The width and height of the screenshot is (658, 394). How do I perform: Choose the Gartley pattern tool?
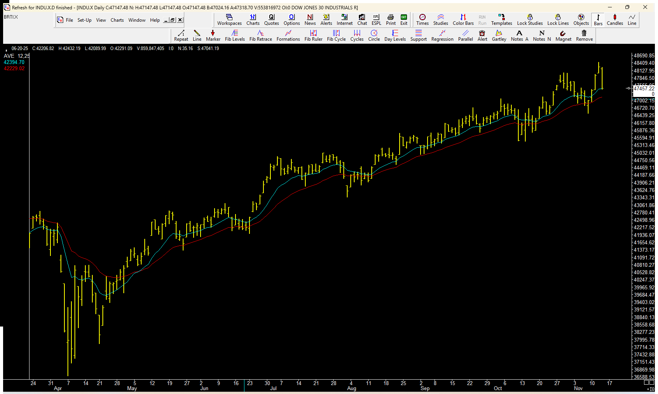[499, 35]
